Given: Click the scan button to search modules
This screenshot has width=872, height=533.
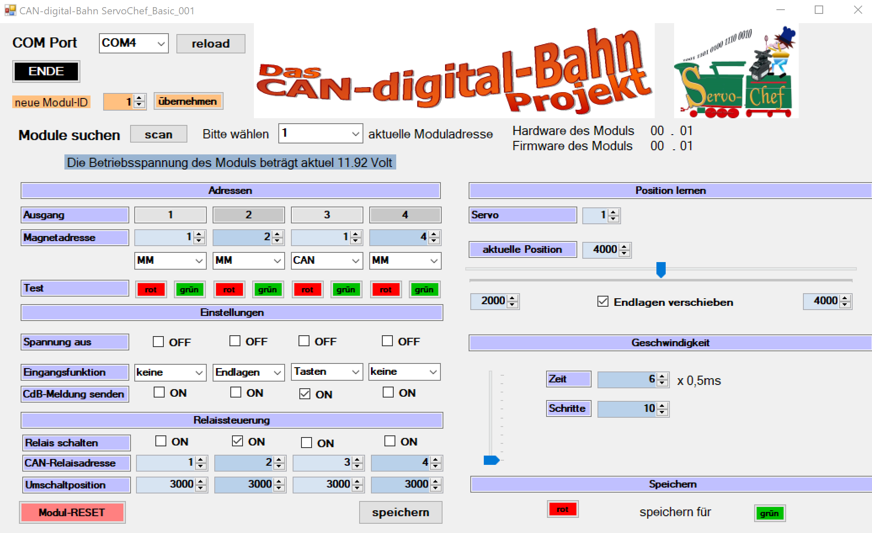Looking at the screenshot, I should click(x=158, y=135).
